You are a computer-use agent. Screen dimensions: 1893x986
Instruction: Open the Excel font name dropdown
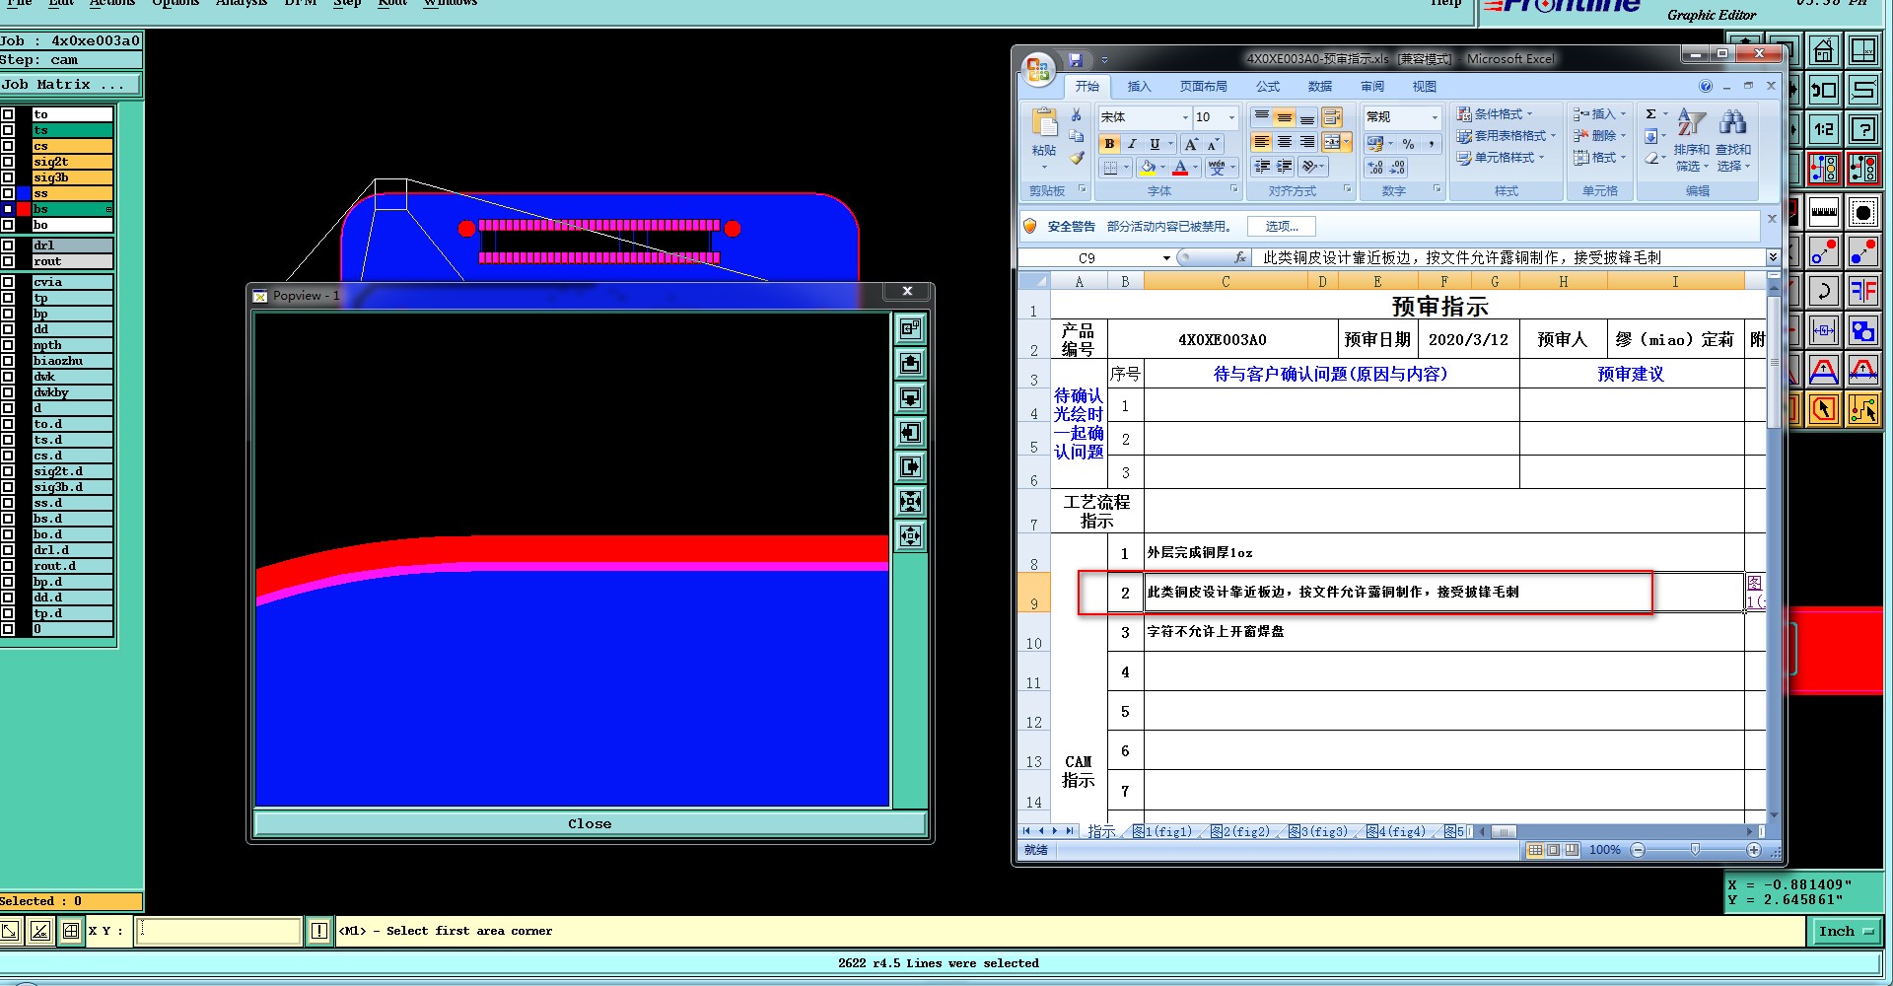click(1185, 117)
